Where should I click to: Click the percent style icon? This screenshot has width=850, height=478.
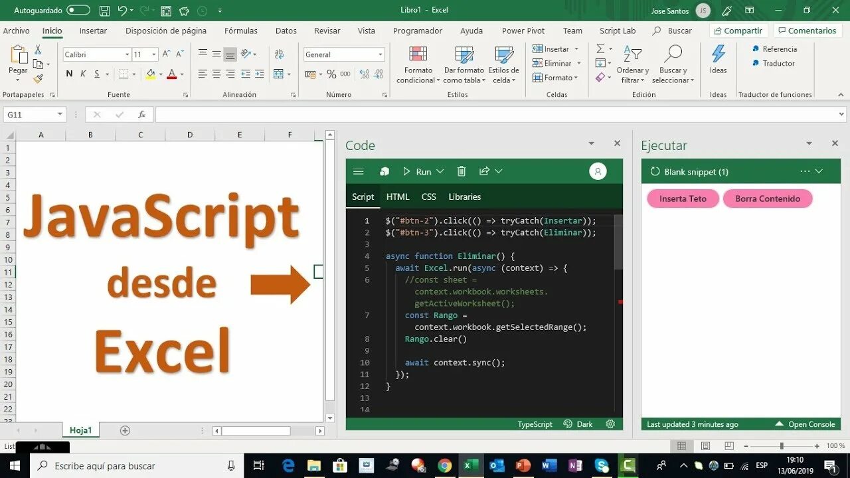tap(331, 74)
